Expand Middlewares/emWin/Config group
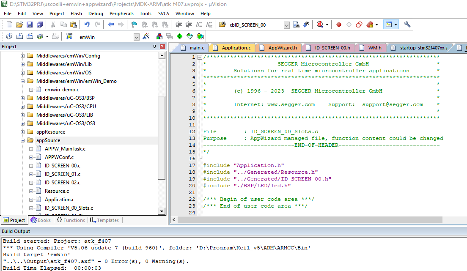 (x=23, y=56)
